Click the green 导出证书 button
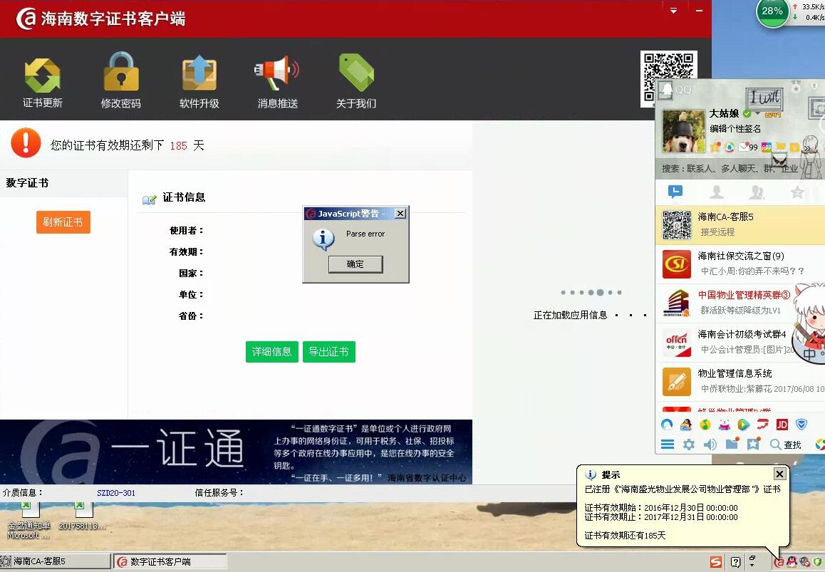The width and height of the screenshot is (825, 572). 329,351
